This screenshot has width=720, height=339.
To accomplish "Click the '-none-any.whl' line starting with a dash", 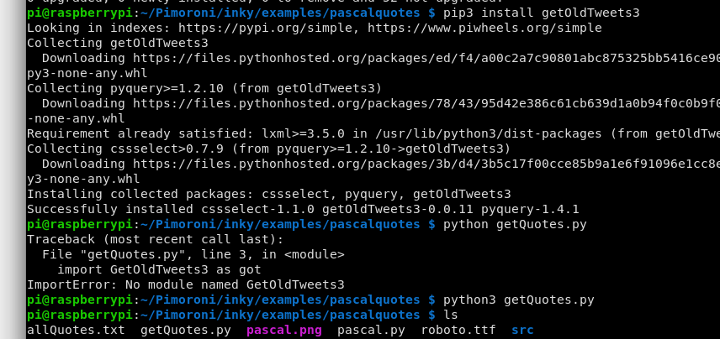I will 76,118.
